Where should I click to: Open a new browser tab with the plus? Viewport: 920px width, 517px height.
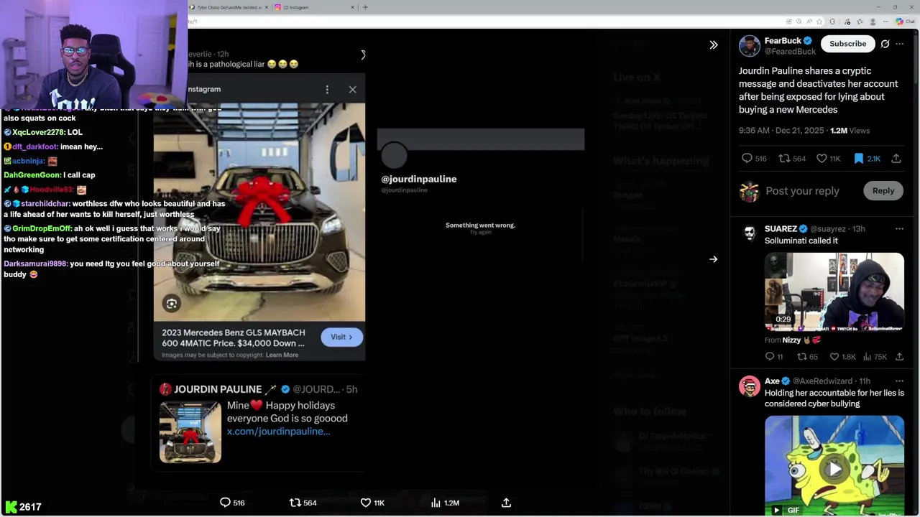[x=365, y=7]
